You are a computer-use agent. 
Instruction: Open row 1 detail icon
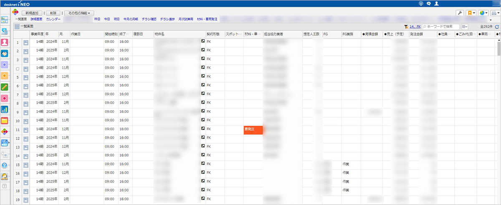pyautogui.click(x=26, y=42)
